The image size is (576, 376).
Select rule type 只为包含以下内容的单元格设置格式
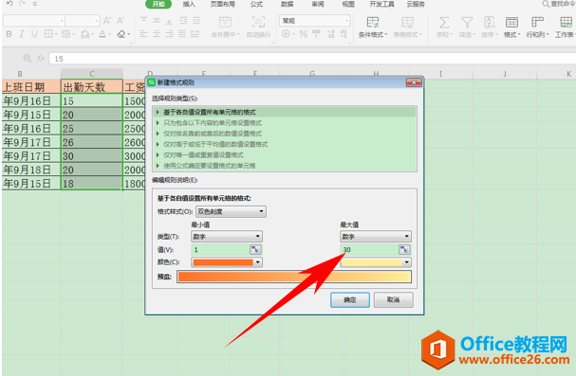(x=285, y=123)
